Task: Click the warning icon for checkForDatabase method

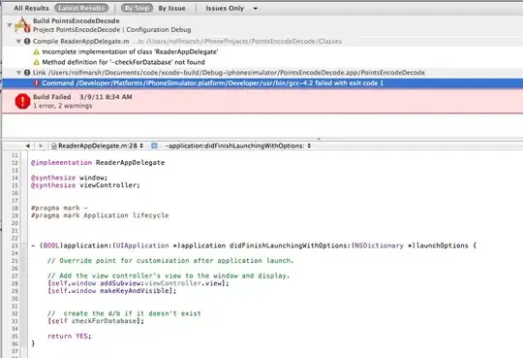Action: [37, 62]
